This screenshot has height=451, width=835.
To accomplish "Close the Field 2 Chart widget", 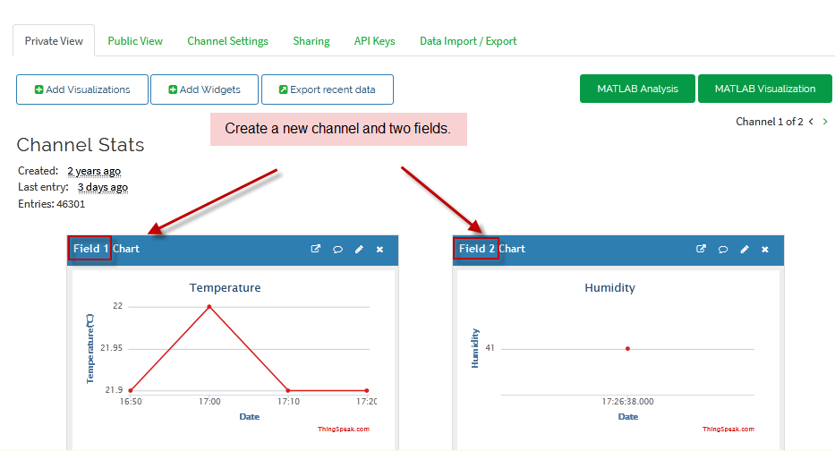I will (764, 249).
